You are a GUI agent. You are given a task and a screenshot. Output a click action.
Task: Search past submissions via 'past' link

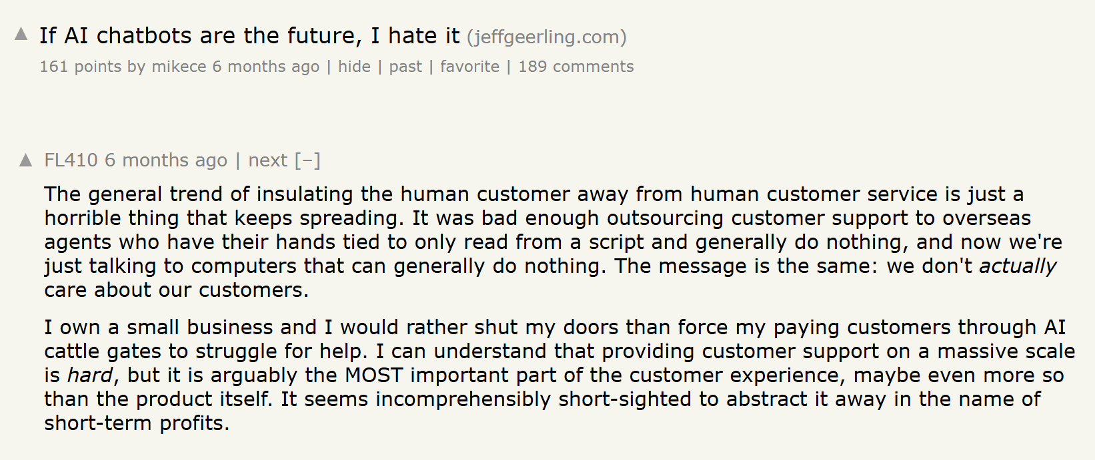pos(405,67)
